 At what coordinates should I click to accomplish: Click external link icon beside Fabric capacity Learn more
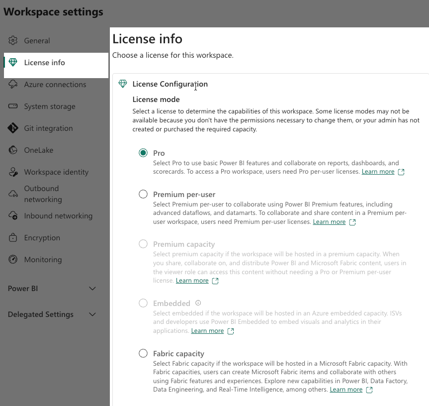pyautogui.click(x=369, y=390)
